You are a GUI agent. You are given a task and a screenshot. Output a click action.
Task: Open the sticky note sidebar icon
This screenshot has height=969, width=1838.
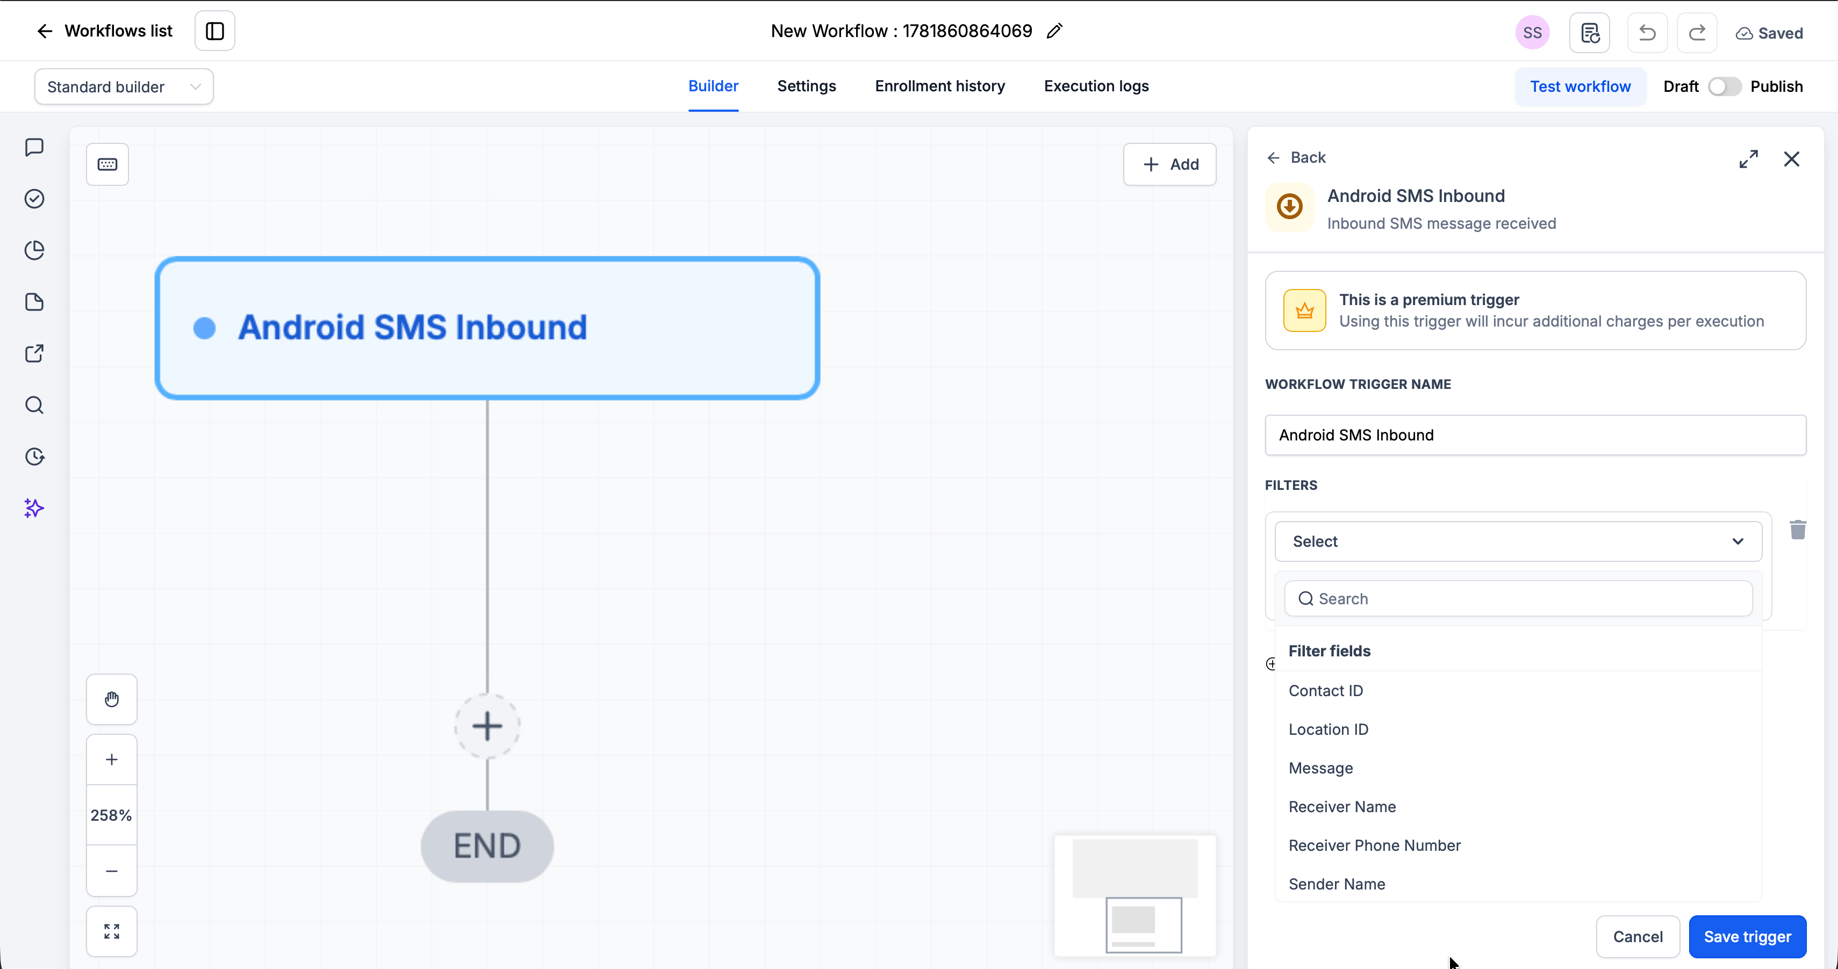pyautogui.click(x=34, y=302)
